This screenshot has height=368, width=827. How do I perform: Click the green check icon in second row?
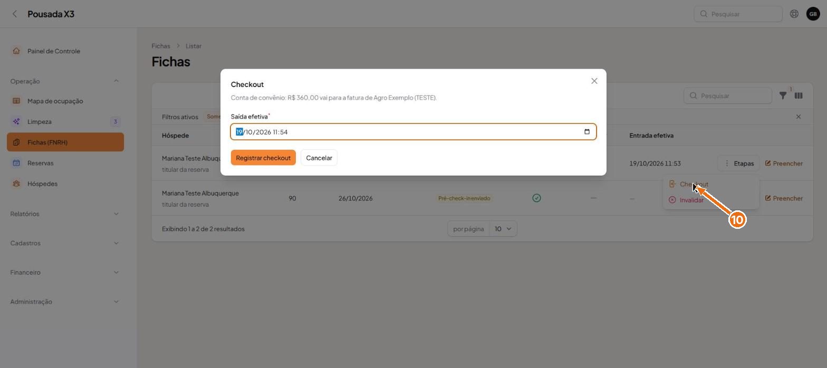click(x=536, y=198)
